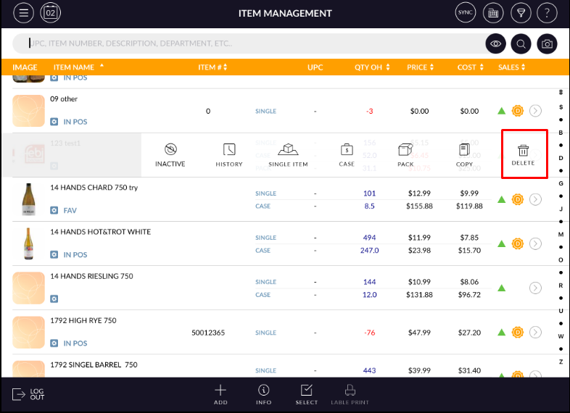
Task: Mark item as Inactive
Action: [x=170, y=151]
